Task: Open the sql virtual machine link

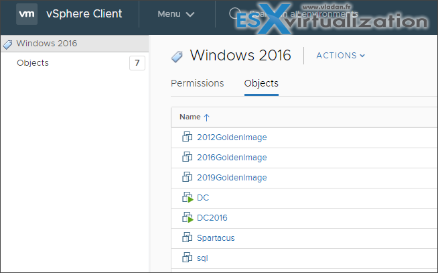Action: coord(202,258)
